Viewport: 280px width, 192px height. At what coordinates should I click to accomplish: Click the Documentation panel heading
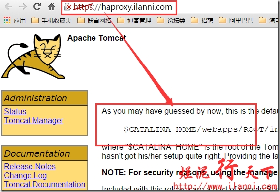point(45,153)
